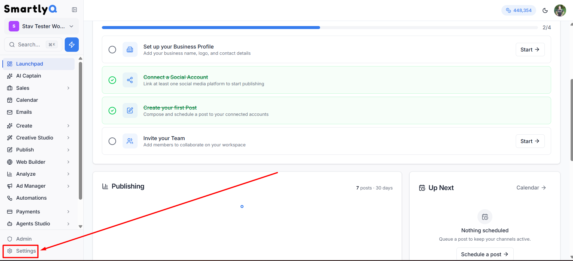The height and width of the screenshot is (261, 573).
Task: Start Invite your Team step
Action: click(x=530, y=141)
